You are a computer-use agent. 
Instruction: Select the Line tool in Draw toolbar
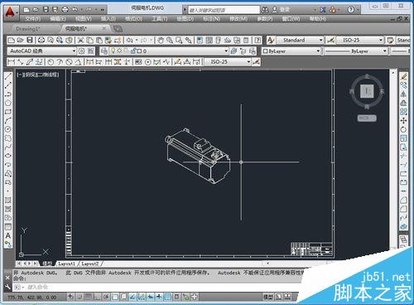click(x=8, y=76)
